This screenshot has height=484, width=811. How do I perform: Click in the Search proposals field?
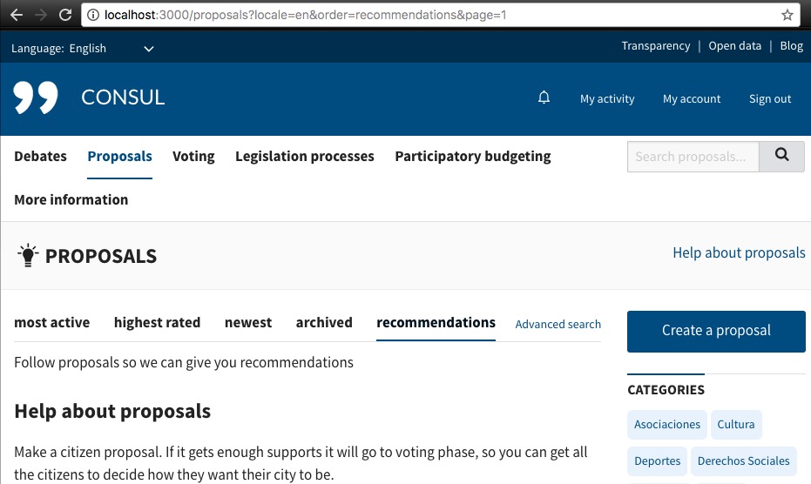click(x=693, y=157)
